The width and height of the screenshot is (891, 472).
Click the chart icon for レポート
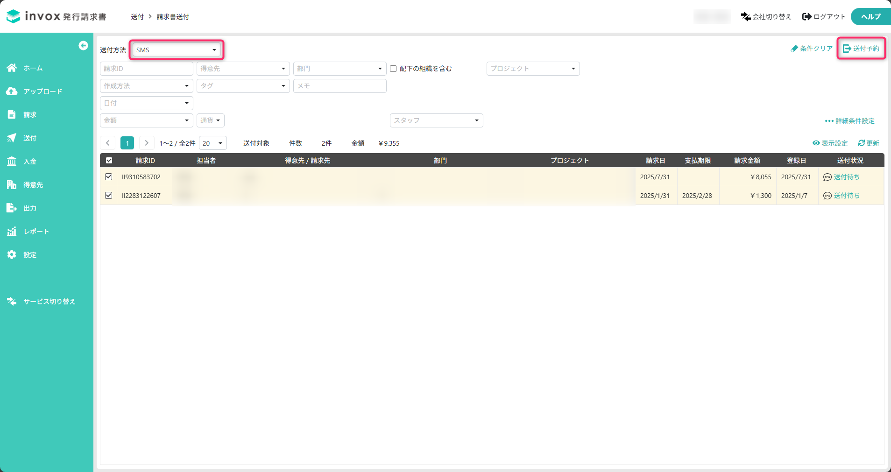point(12,232)
